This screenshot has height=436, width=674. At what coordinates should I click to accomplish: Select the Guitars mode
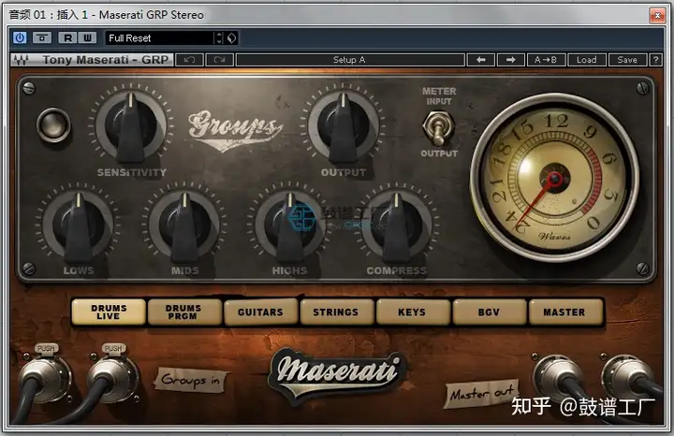click(261, 312)
